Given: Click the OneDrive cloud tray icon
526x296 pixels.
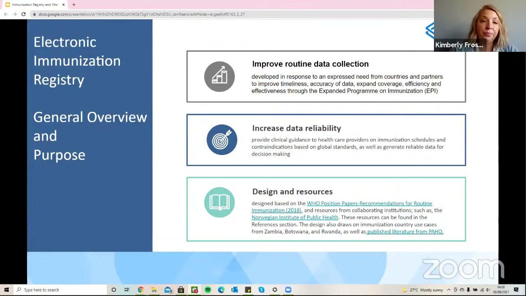Looking at the screenshot, I should coord(462,290).
